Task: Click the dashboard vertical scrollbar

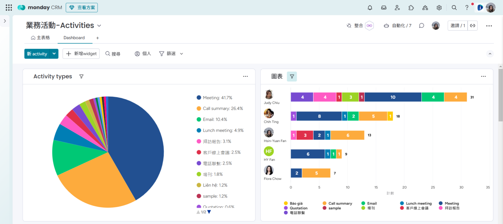Action: 500,95
